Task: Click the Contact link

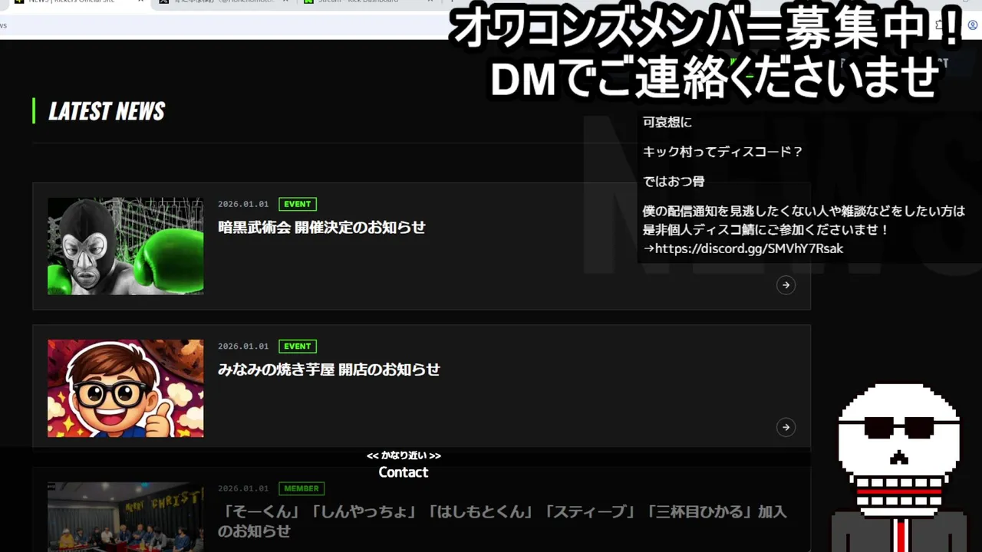Action: pyautogui.click(x=404, y=472)
